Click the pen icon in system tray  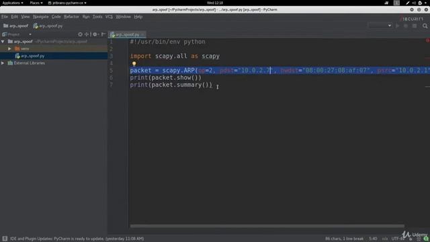pos(408,3)
